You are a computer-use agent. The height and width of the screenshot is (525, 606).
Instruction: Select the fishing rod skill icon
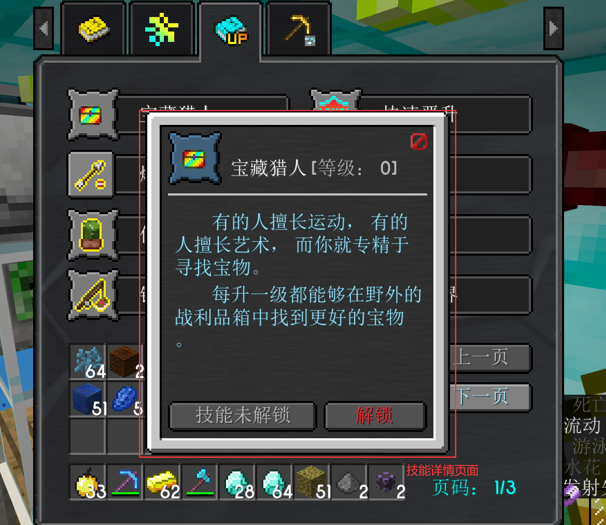tap(93, 295)
